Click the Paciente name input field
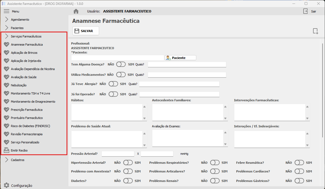This screenshot has height=189, width=325. pos(117,58)
